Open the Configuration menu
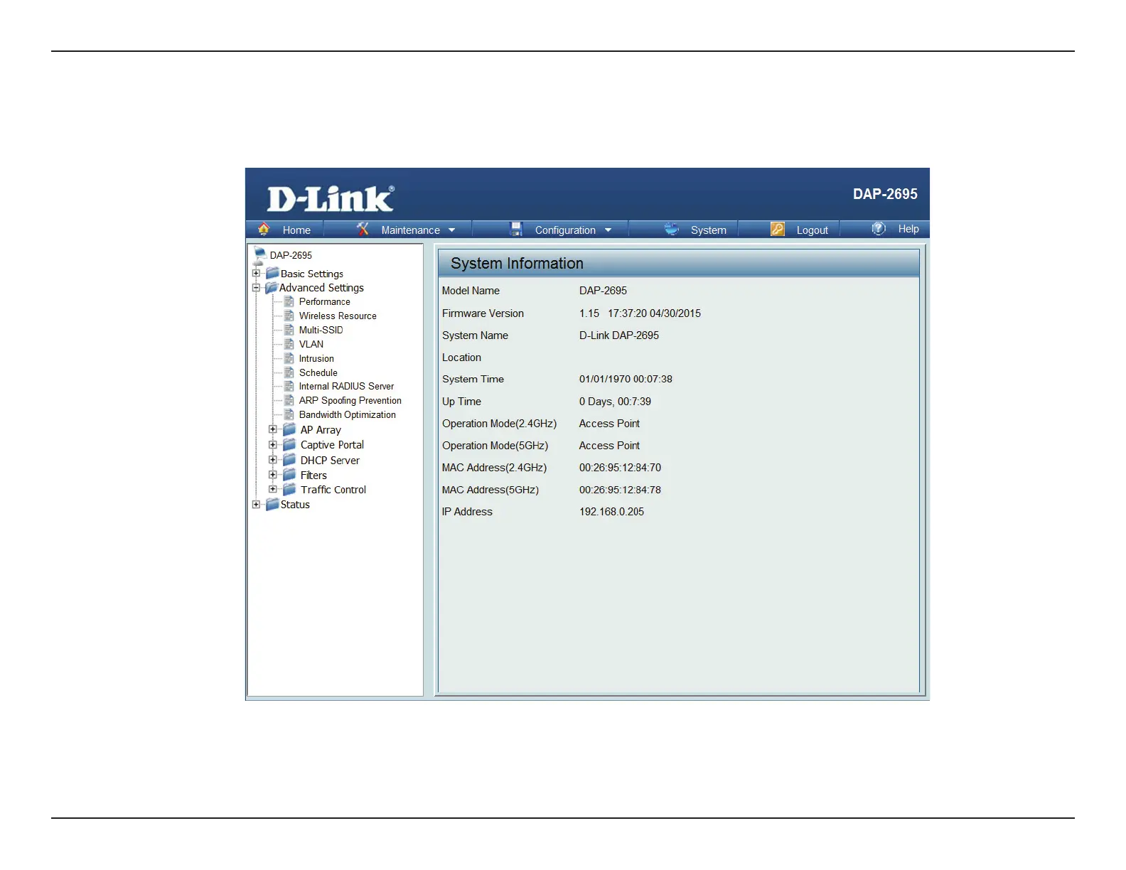The image size is (1126, 870). click(x=565, y=230)
